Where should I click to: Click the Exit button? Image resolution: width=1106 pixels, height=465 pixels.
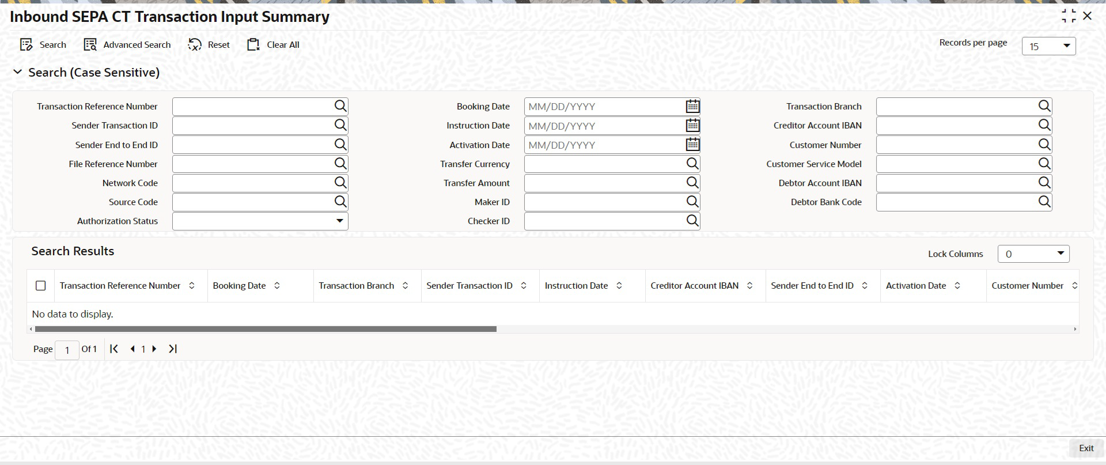[1086, 448]
